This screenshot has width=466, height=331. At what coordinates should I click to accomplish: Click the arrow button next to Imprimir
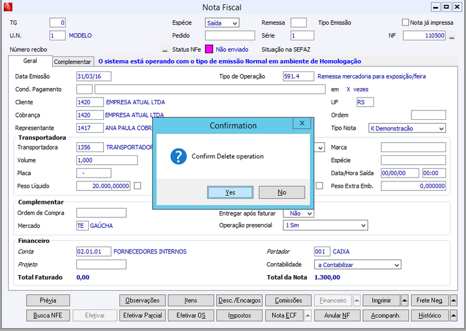point(404,301)
